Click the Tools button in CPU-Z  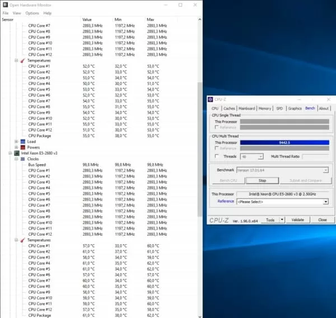[270, 220]
